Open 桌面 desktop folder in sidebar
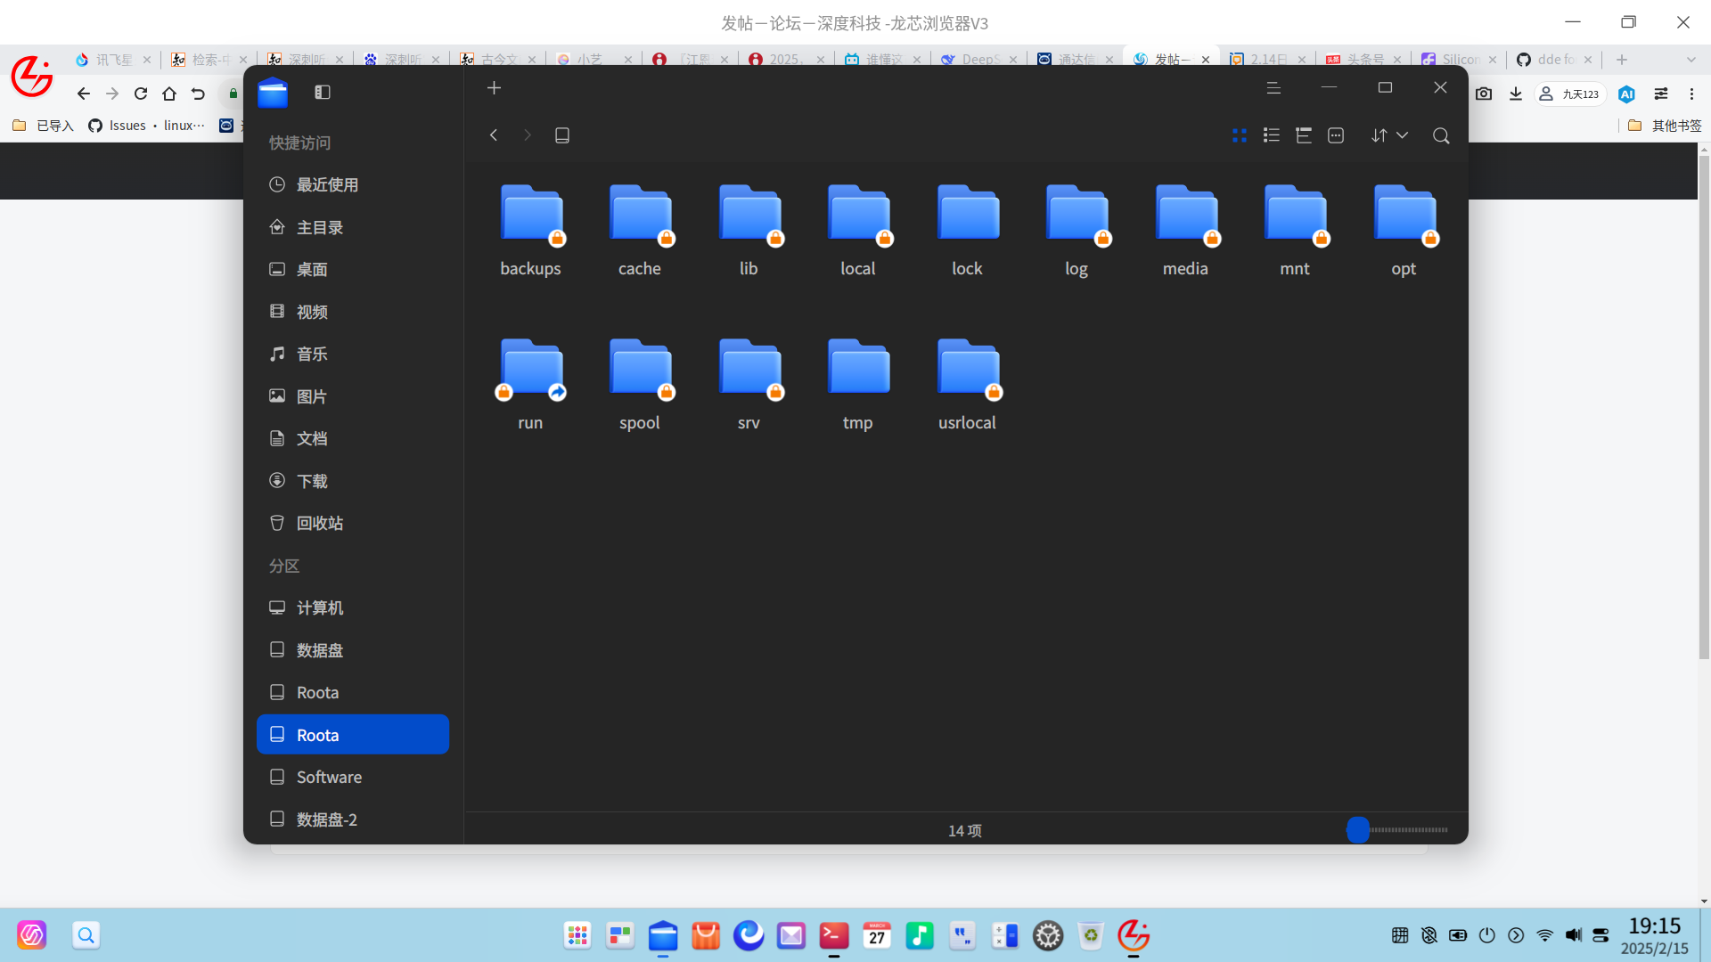 pos(353,269)
